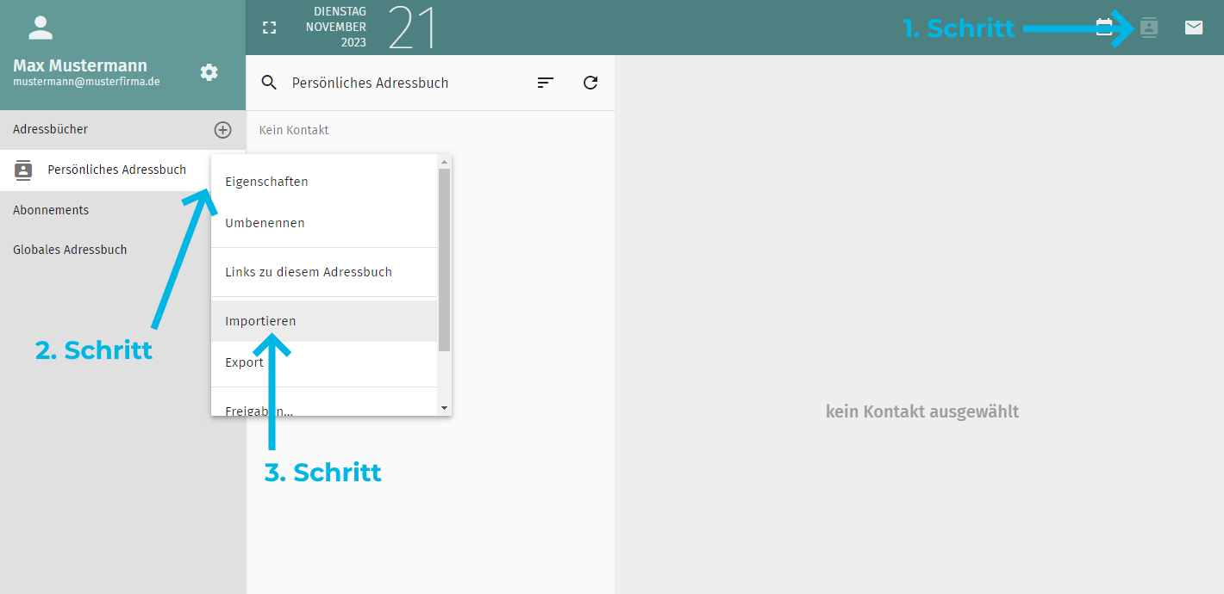Click the search magnifier icon
This screenshot has width=1224, height=594.
269,83
